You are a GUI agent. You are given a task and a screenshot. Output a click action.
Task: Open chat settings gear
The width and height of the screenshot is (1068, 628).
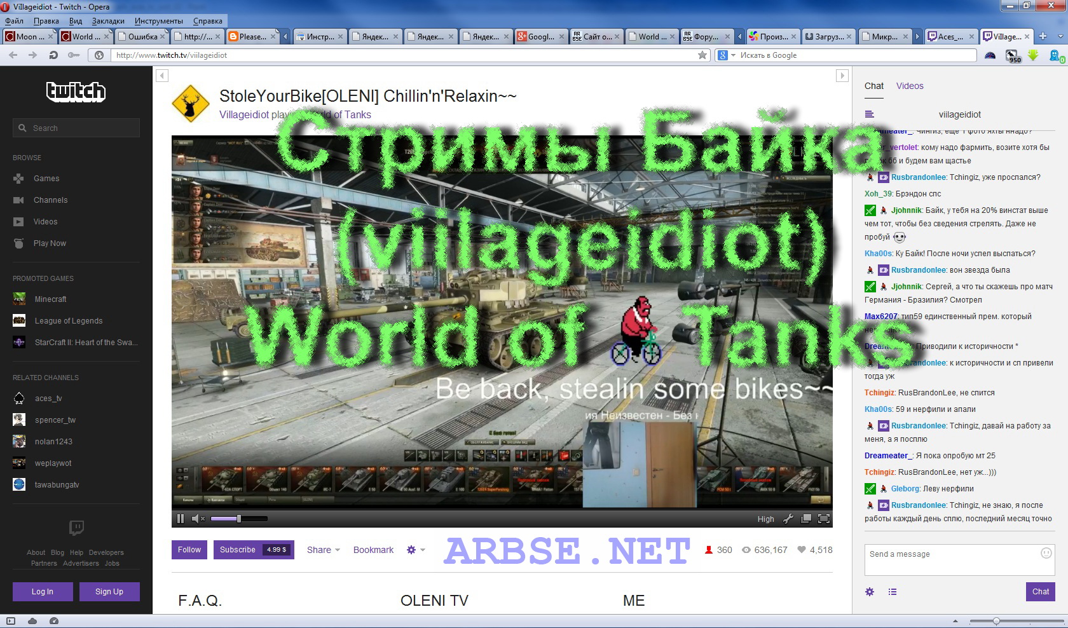point(870,592)
